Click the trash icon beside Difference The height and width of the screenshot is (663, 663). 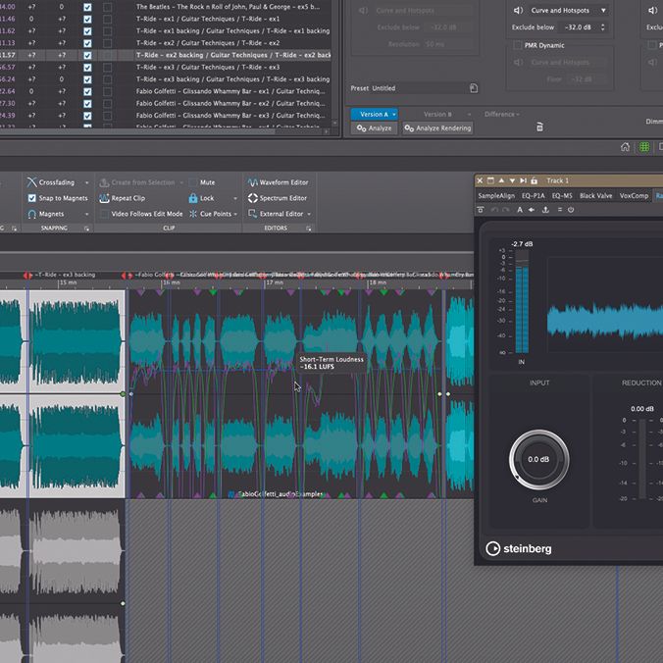539,127
